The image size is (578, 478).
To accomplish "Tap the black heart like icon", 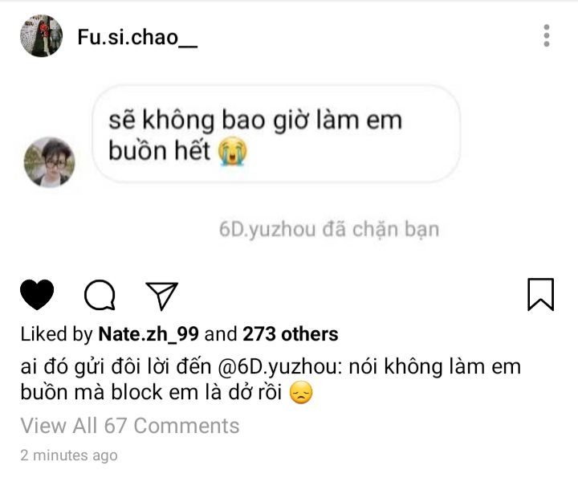I will click(37, 294).
